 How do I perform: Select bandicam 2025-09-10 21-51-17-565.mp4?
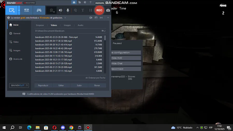[x=69, y=60]
